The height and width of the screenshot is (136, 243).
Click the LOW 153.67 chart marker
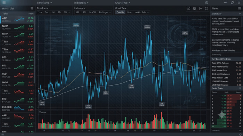tap(106, 93)
